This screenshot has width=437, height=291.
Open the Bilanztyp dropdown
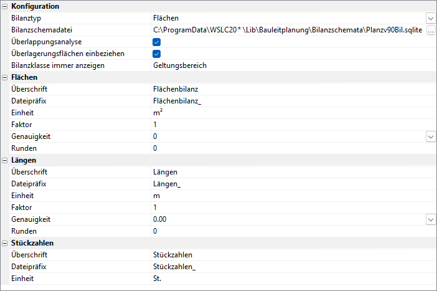pyautogui.click(x=430, y=18)
